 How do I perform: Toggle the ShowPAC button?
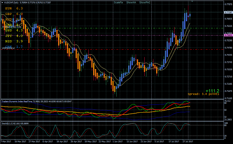pyautogui.click(x=145, y=3)
